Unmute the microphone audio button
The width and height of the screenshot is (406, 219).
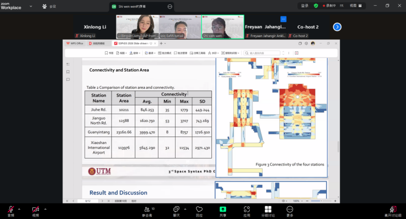click(x=11, y=210)
